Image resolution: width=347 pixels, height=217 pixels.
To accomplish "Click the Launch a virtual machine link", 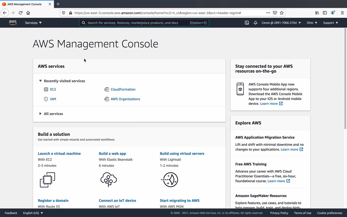I will click(59, 153).
